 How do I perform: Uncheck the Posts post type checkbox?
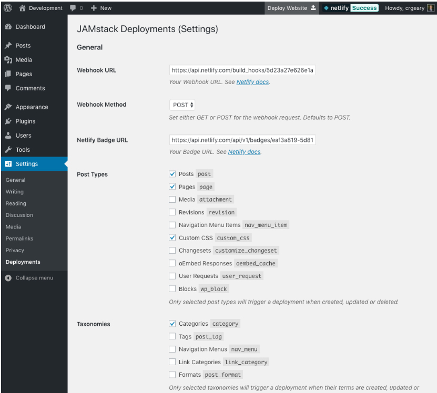[x=172, y=173]
